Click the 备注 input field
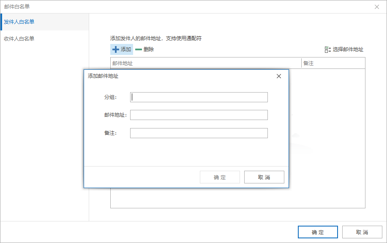387x243 pixels. pos(199,133)
